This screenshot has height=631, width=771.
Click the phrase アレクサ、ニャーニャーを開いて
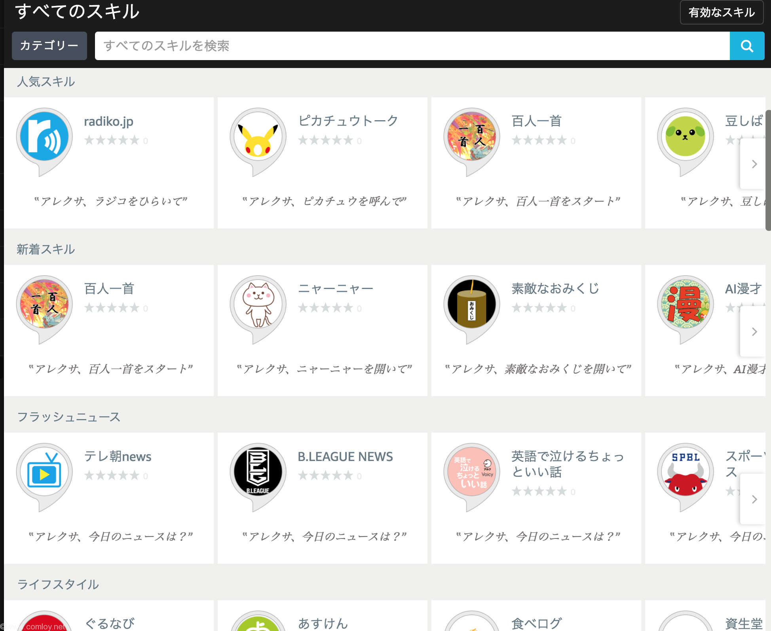[324, 369]
